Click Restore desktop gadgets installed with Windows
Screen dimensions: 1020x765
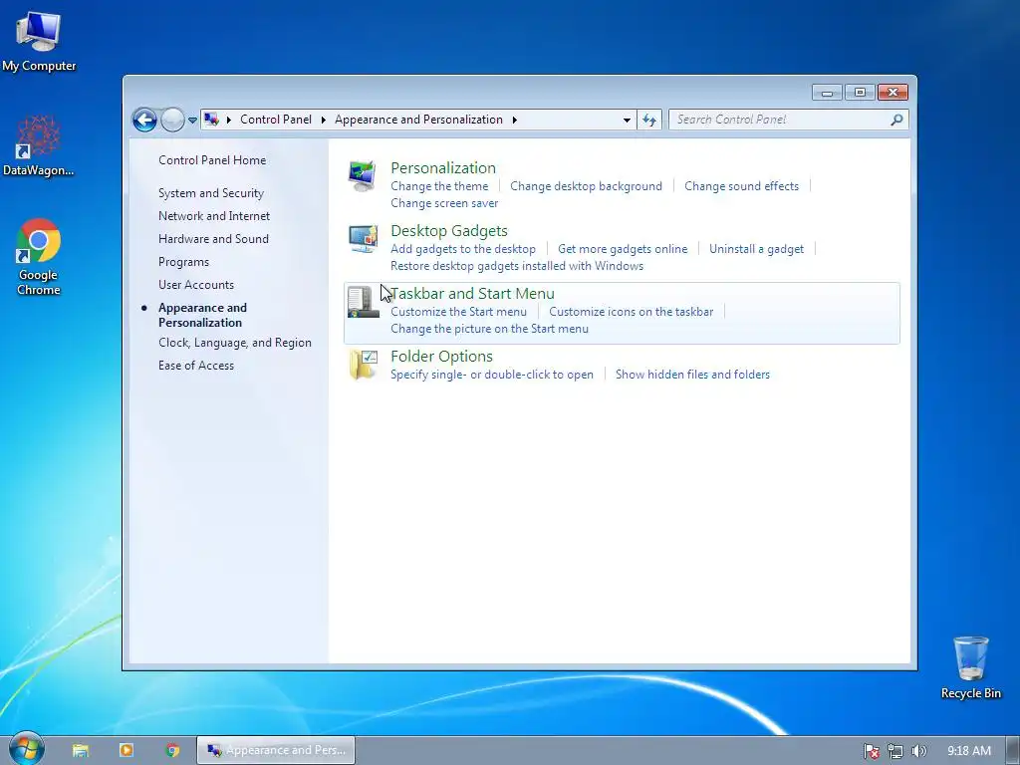point(517,265)
